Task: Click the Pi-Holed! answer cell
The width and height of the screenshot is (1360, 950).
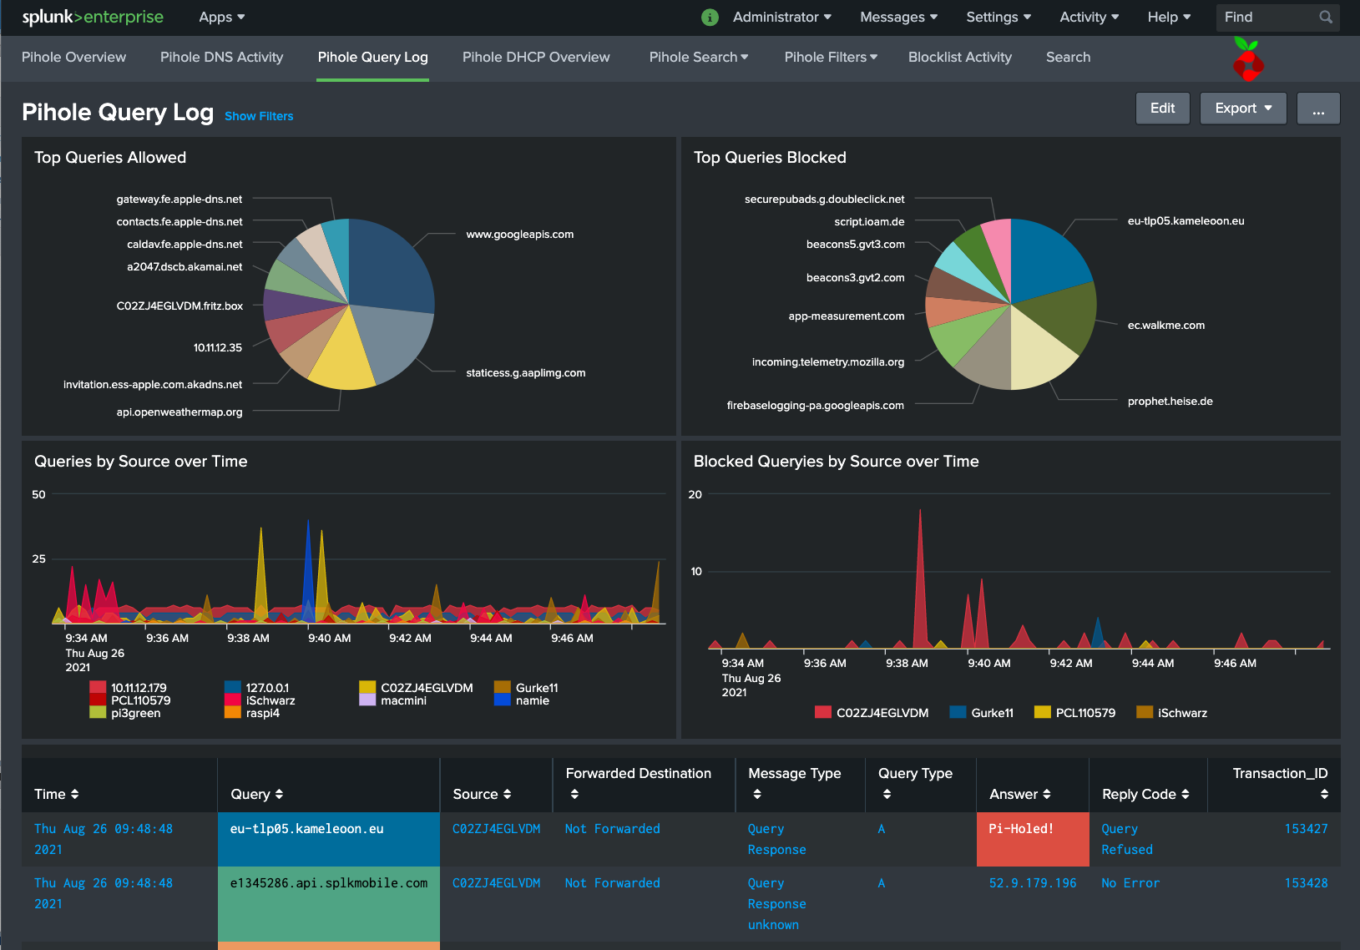Action: pyautogui.click(x=1033, y=839)
